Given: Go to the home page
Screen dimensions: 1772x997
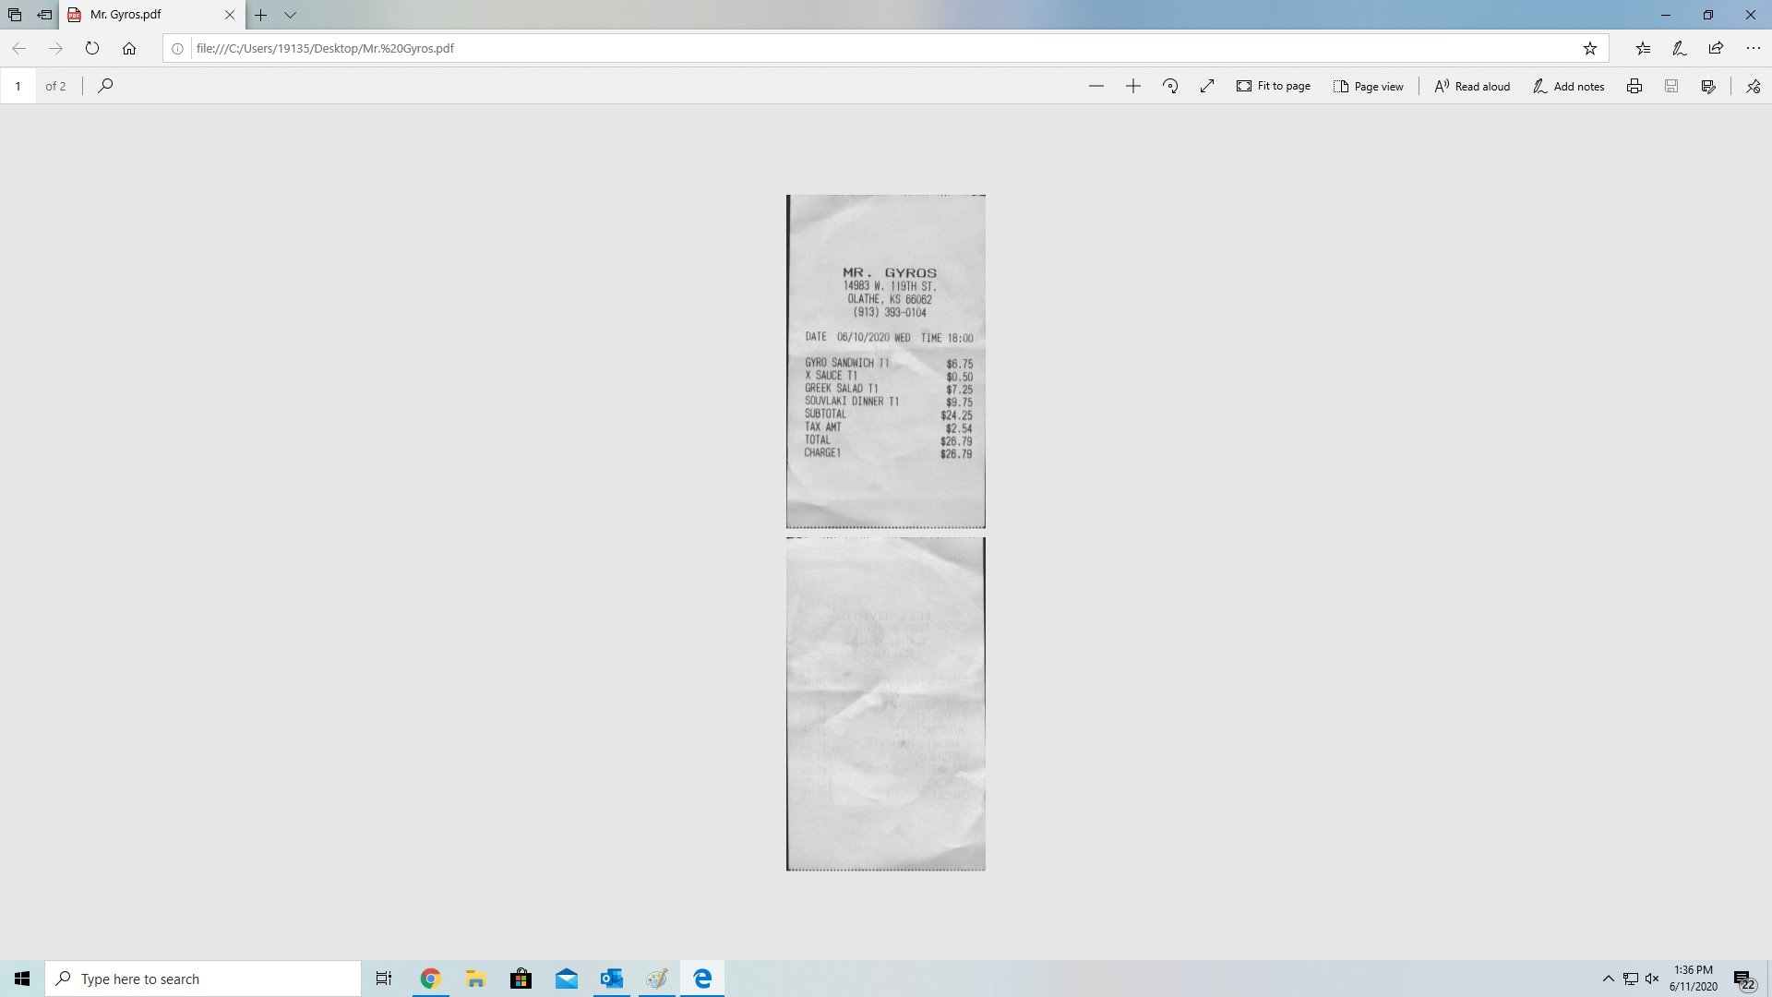Looking at the screenshot, I should [x=129, y=48].
